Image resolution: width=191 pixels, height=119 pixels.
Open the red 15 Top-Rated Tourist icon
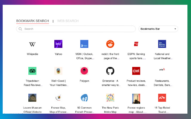tap(162, 98)
